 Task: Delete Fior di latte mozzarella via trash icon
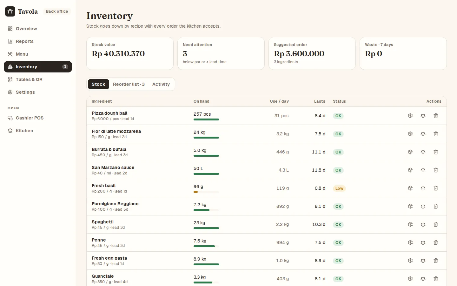[436, 134]
